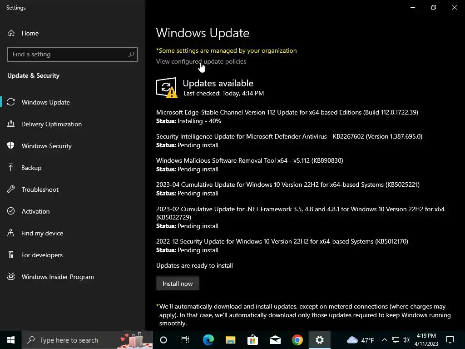Viewport: 465px width, 349px height.
Task: Restore down the Settings window
Action: click(x=434, y=7)
